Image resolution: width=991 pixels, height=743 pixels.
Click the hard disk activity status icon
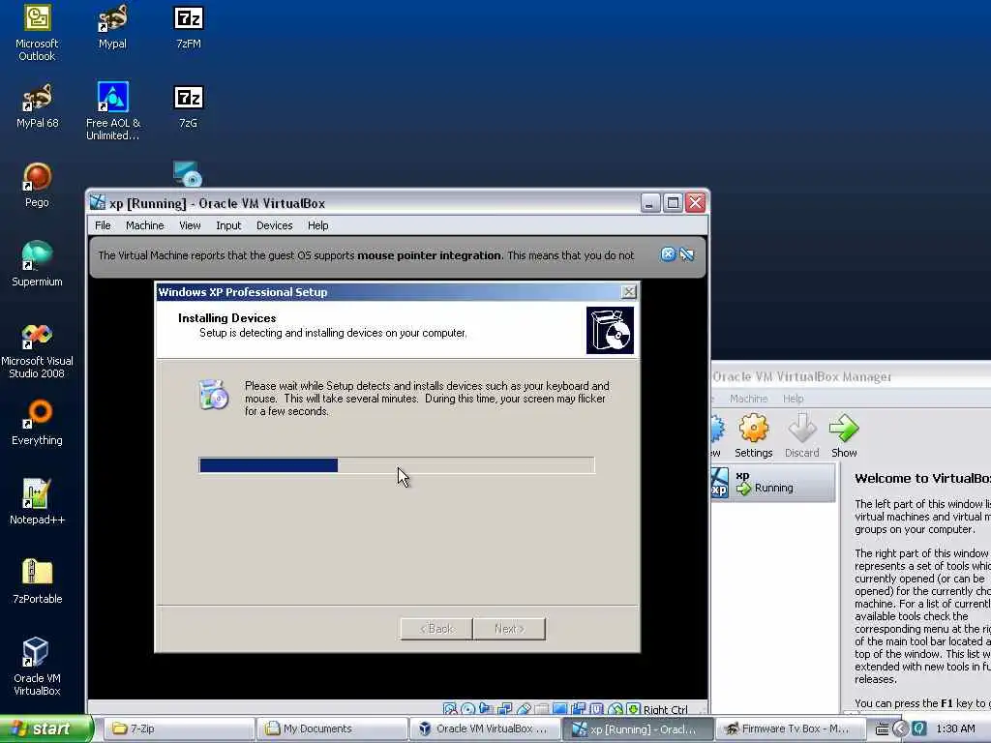[449, 709]
